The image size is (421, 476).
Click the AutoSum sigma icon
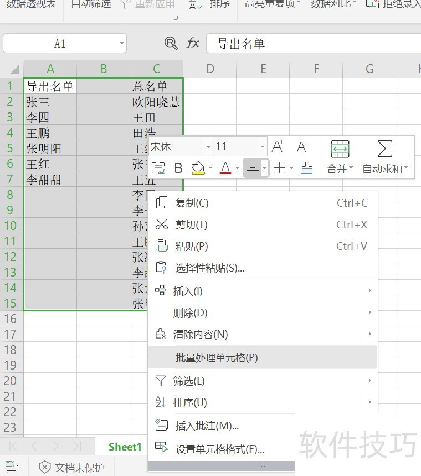point(384,149)
